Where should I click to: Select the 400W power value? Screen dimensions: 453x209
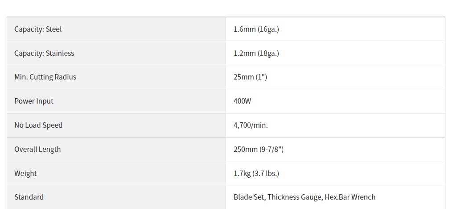coord(243,101)
